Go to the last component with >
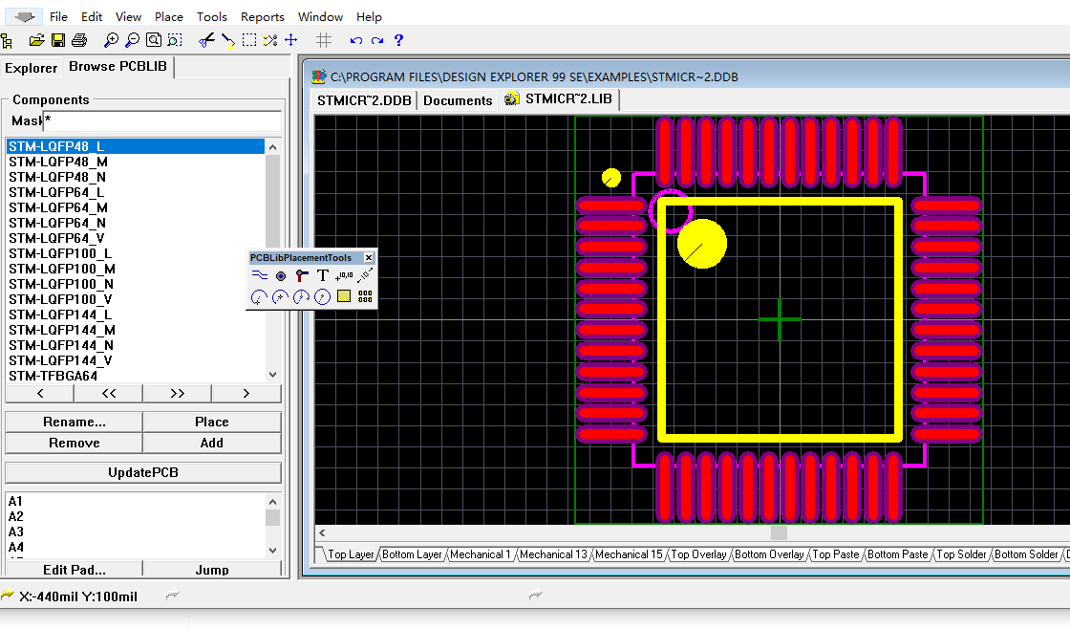This screenshot has width=1070, height=629. tap(246, 394)
